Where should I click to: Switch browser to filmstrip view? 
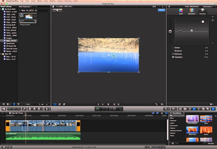[14, 104]
